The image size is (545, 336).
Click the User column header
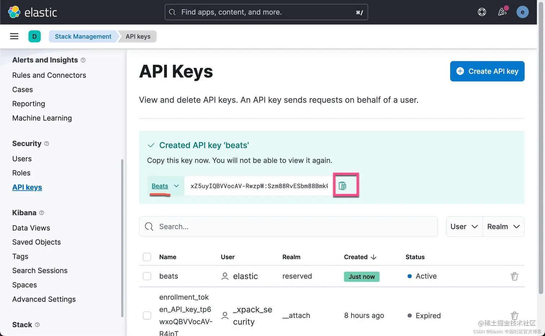pos(228,257)
